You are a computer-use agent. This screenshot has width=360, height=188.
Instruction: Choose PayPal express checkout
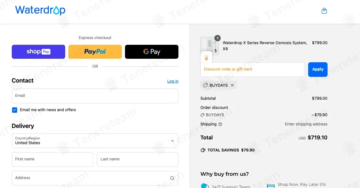pyautogui.click(x=95, y=52)
